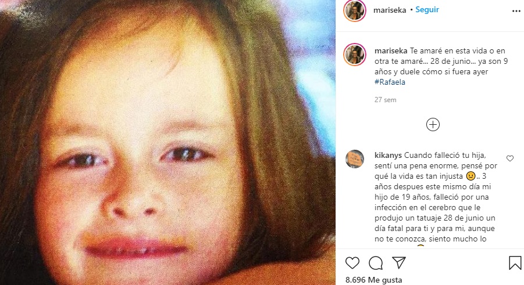
Task: Like the post with the heart icon
Action: [x=352, y=263]
